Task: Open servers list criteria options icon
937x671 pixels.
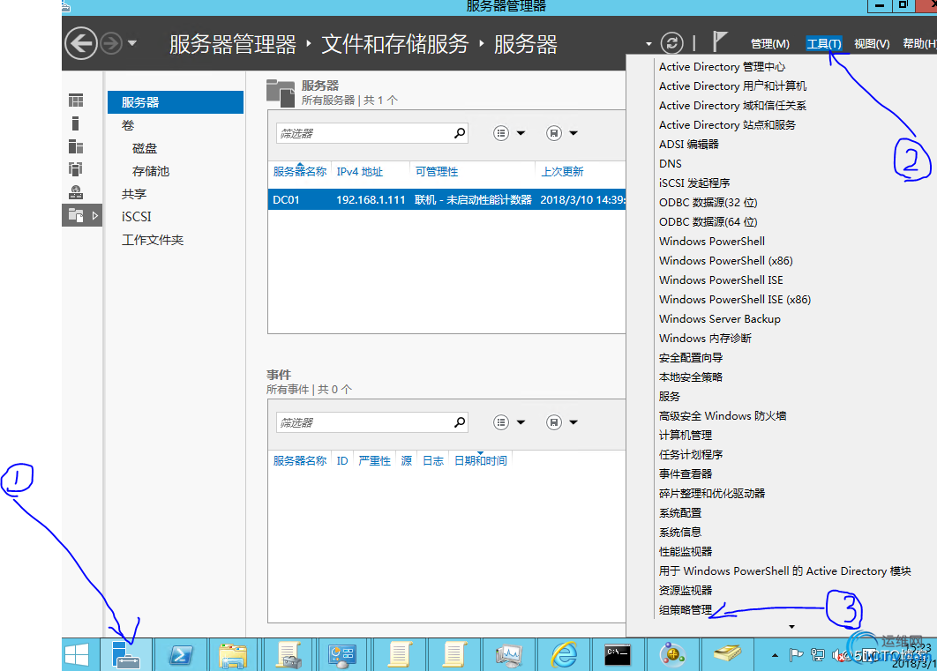Action: click(x=501, y=133)
